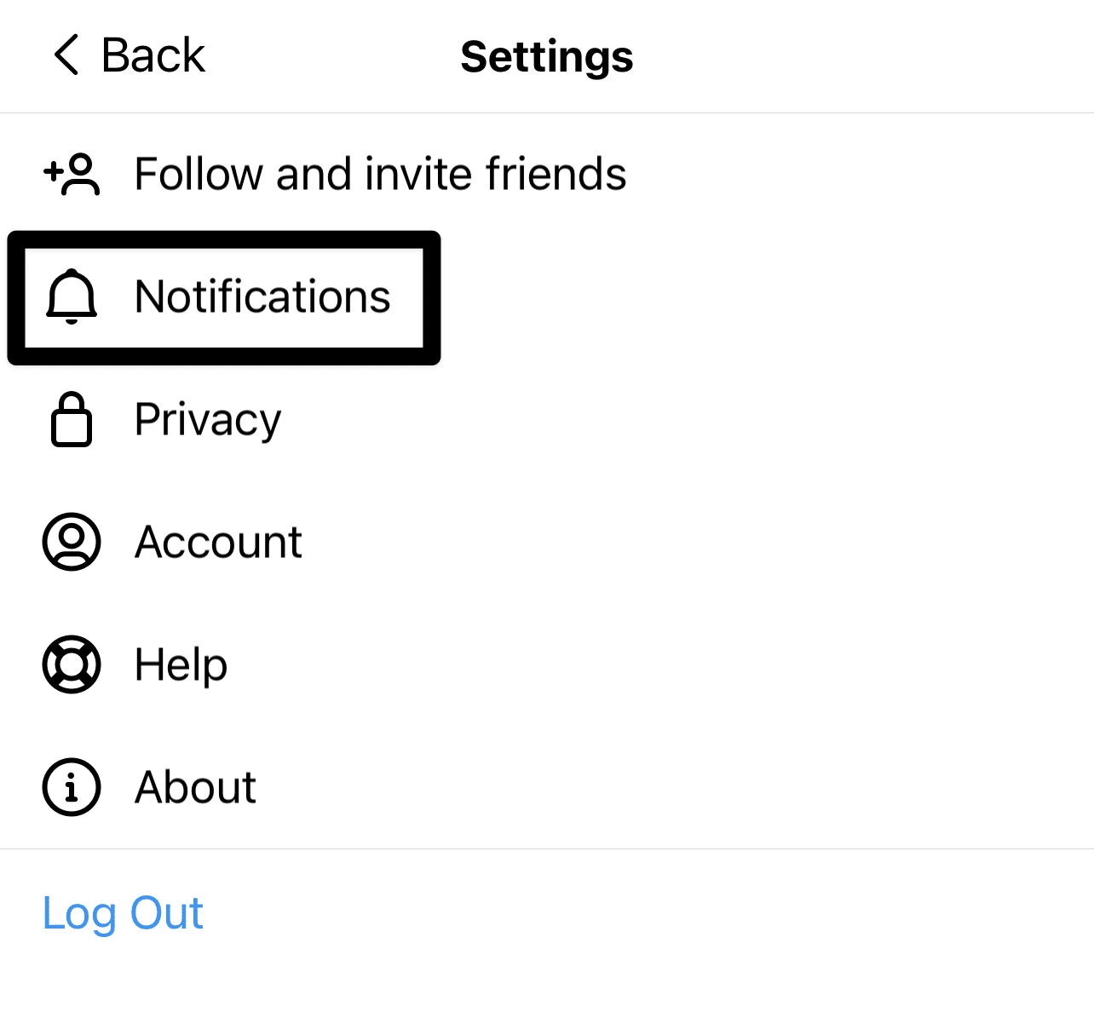Click the Help lifebuoy icon

(x=72, y=664)
